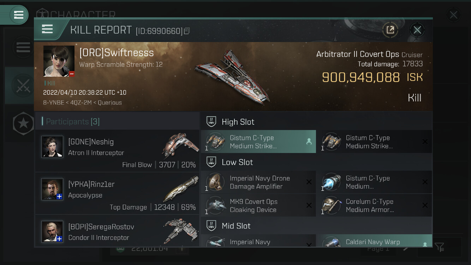The width and height of the screenshot is (471, 265).
Task: Share the kill report externally
Action: (x=390, y=30)
